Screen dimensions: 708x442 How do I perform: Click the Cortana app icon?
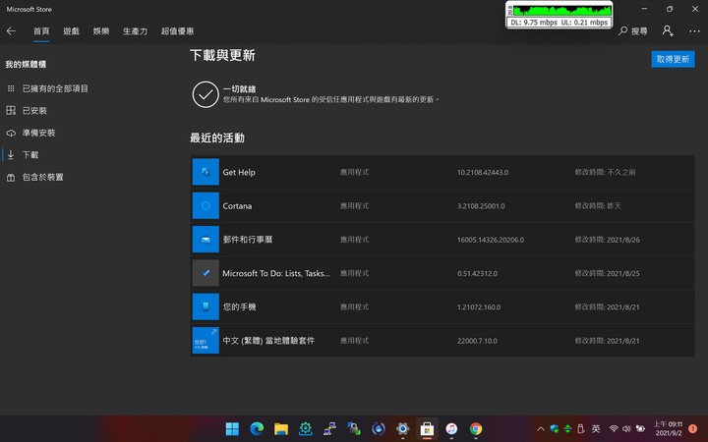[x=206, y=205]
